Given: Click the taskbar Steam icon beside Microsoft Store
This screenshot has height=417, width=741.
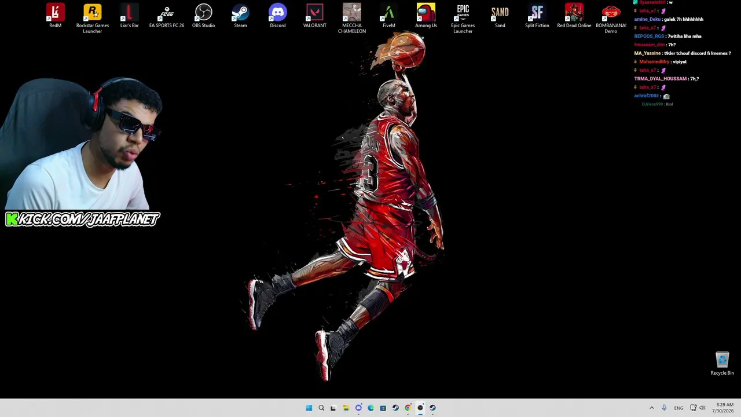Looking at the screenshot, I should [x=395, y=408].
